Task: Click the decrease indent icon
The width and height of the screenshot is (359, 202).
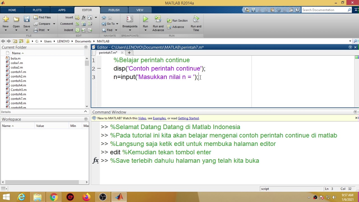Action: click(x=90, y=30)
